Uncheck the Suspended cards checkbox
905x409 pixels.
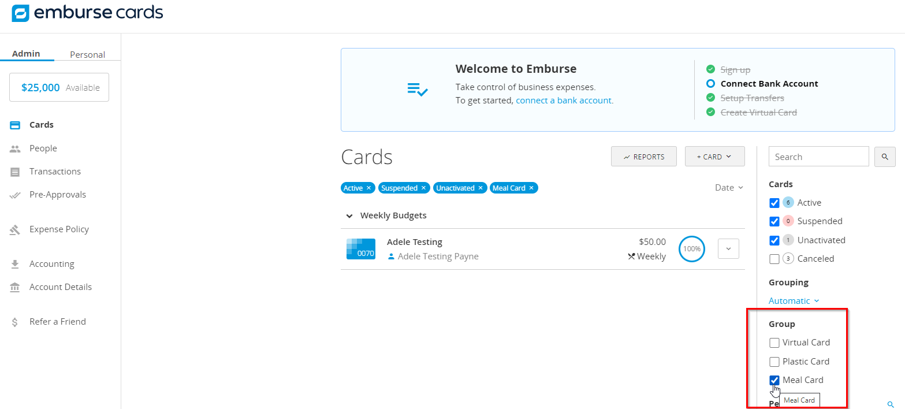(x=774, y=221)
